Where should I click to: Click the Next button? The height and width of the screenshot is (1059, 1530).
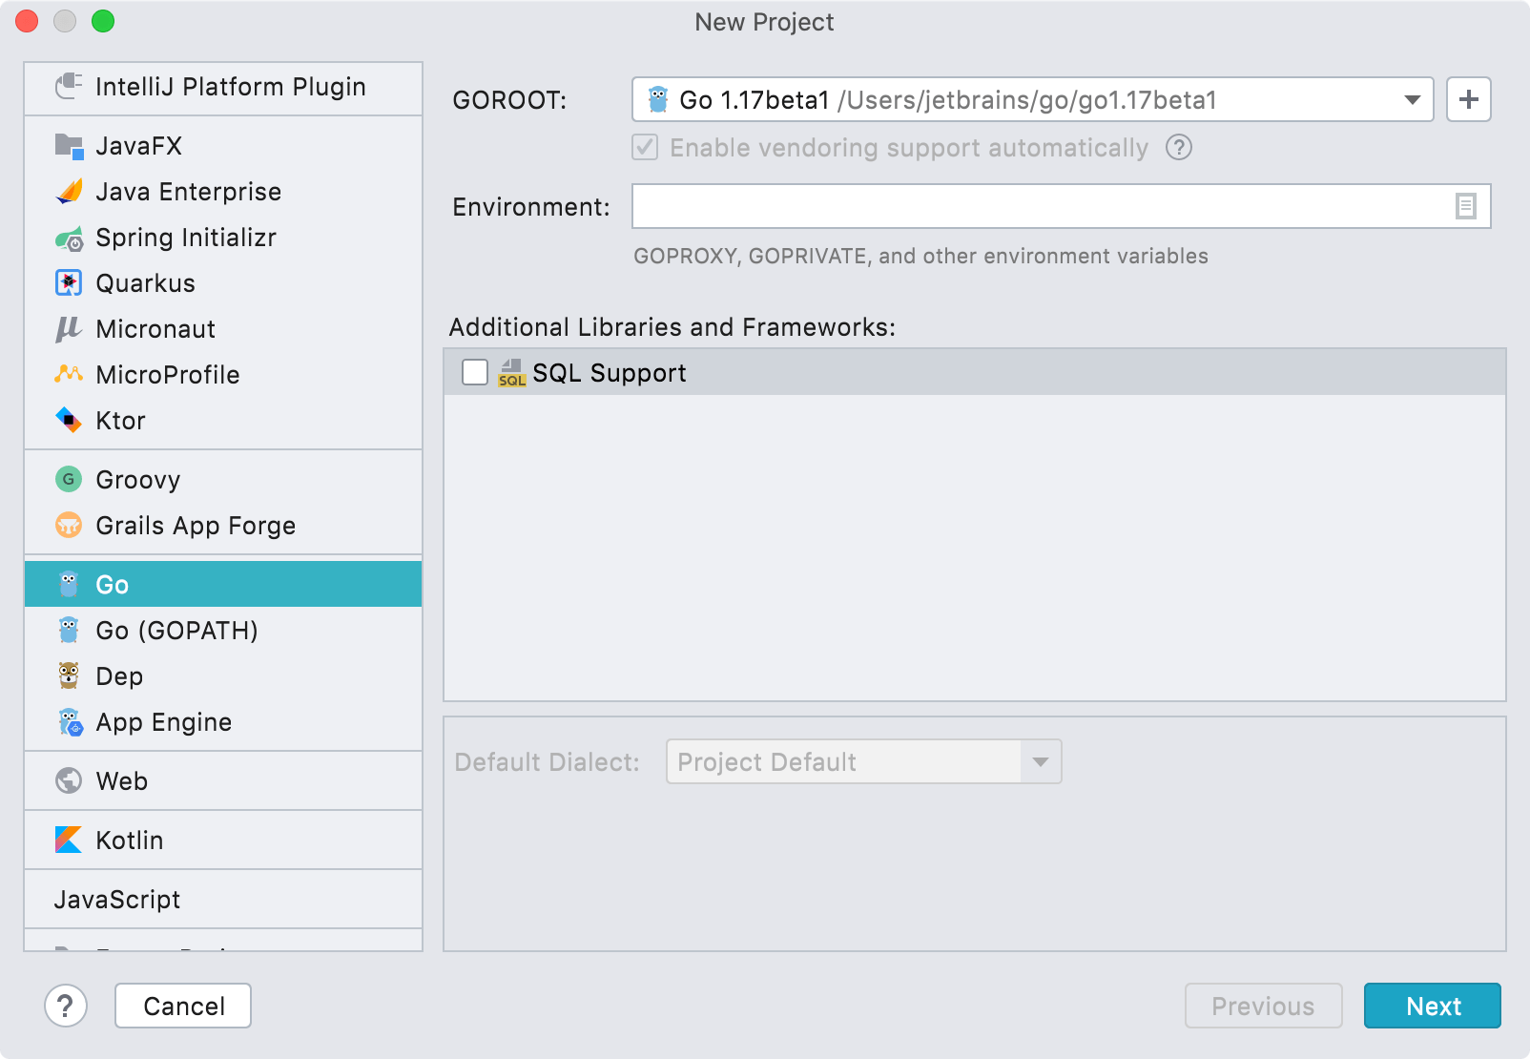click(1432, 1006)
